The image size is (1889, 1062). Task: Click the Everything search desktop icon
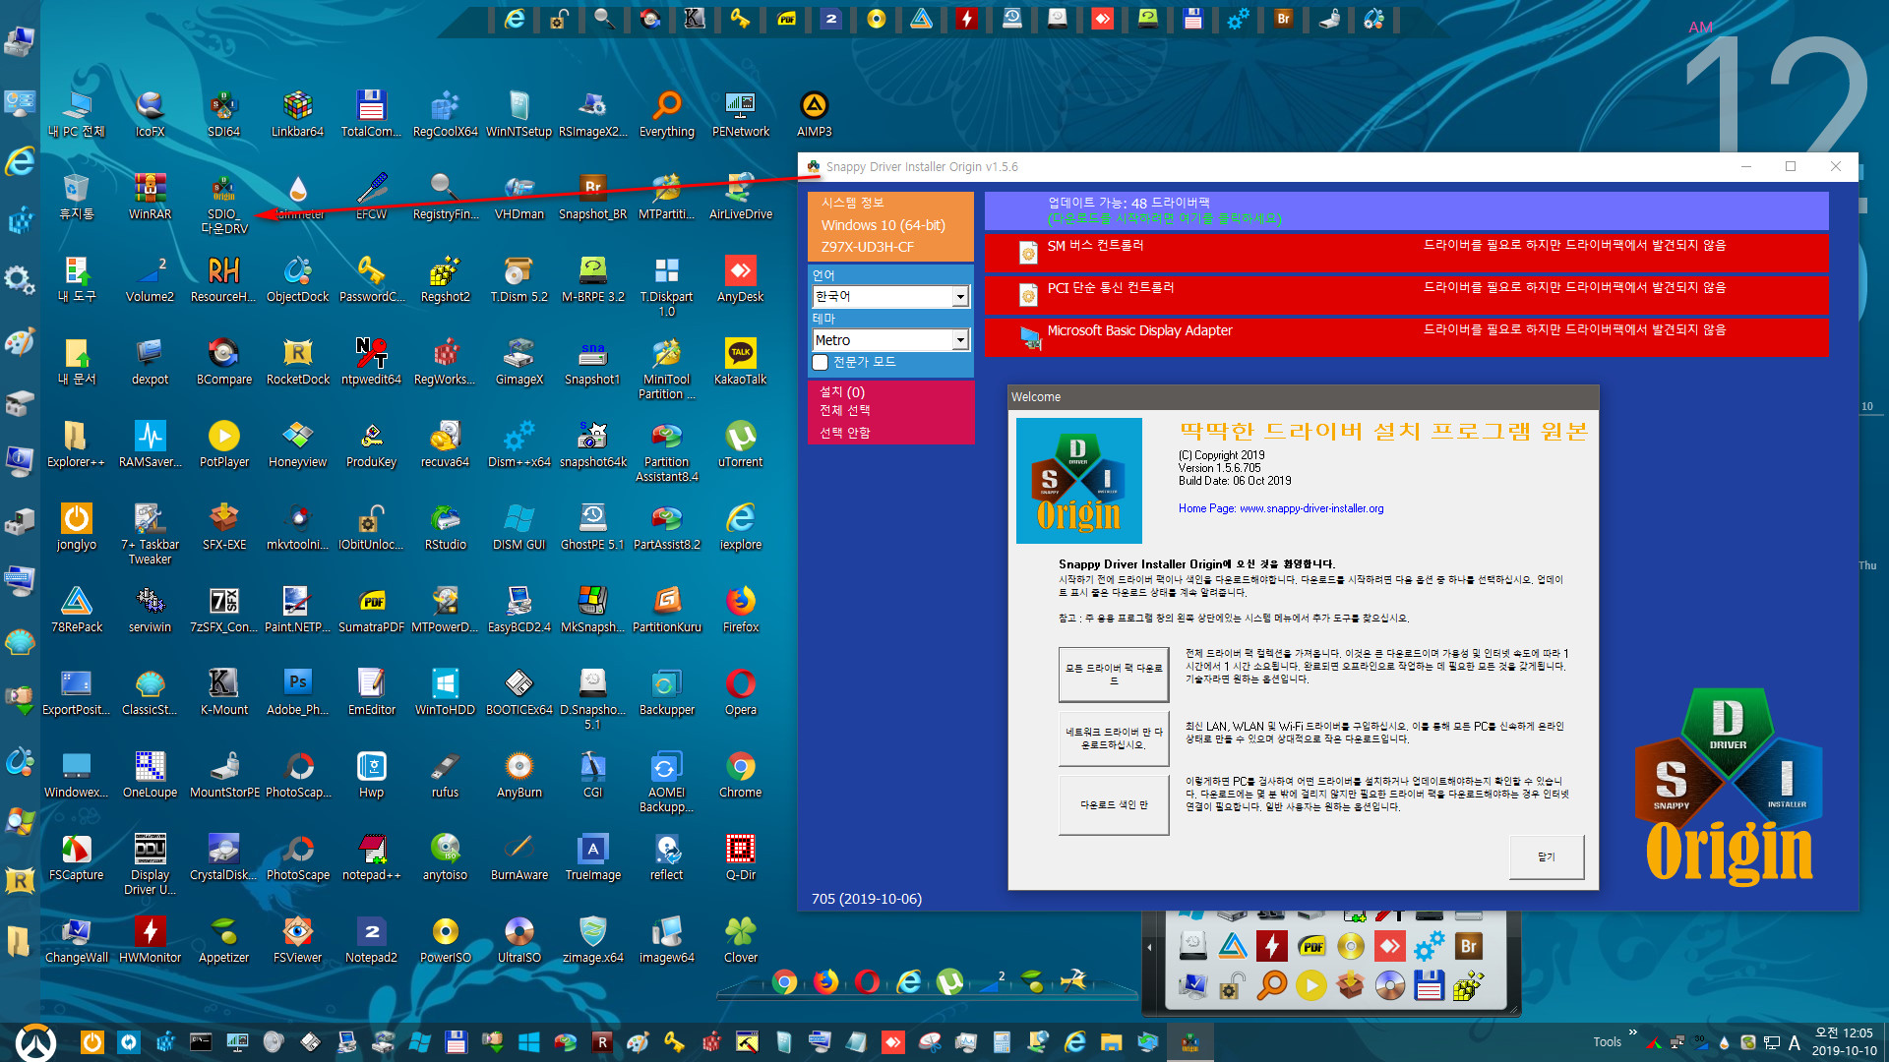click(667, 114)
